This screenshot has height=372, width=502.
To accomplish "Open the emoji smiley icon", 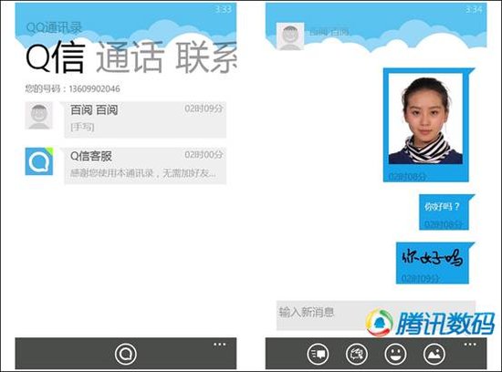I will pos(395,355).
